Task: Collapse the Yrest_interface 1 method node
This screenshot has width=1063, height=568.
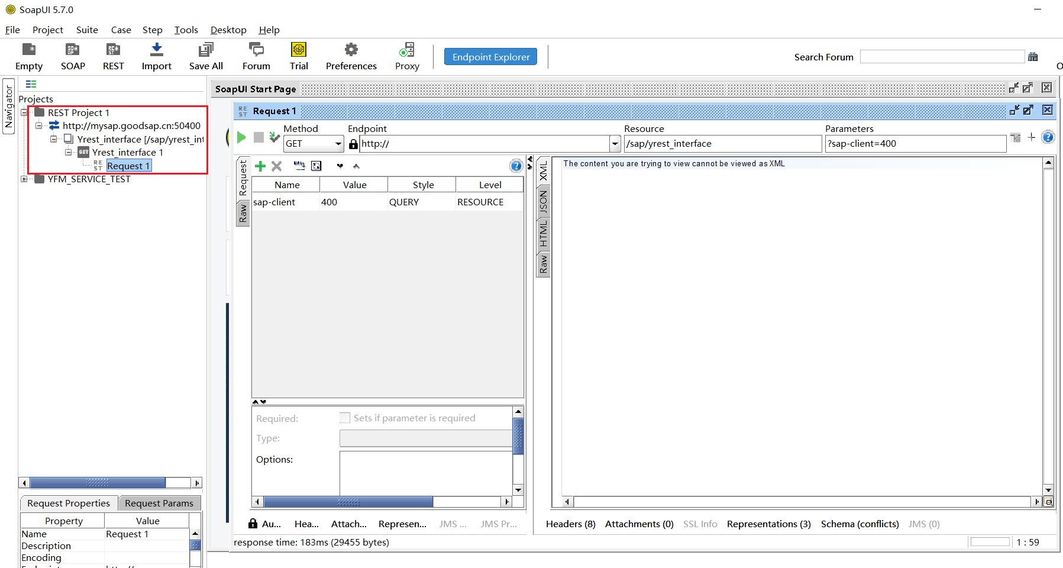Action: (68, 152)
